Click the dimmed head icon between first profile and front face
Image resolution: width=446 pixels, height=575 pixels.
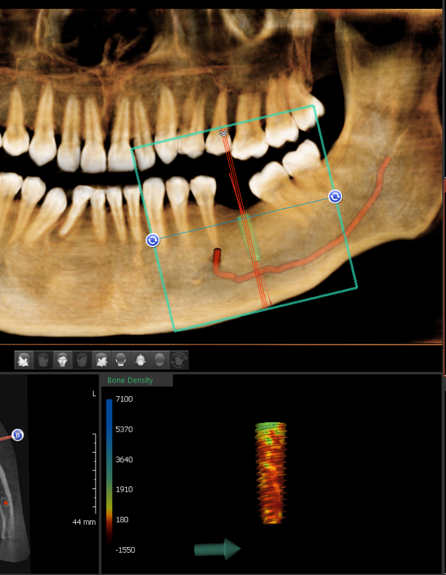point(43,360)
